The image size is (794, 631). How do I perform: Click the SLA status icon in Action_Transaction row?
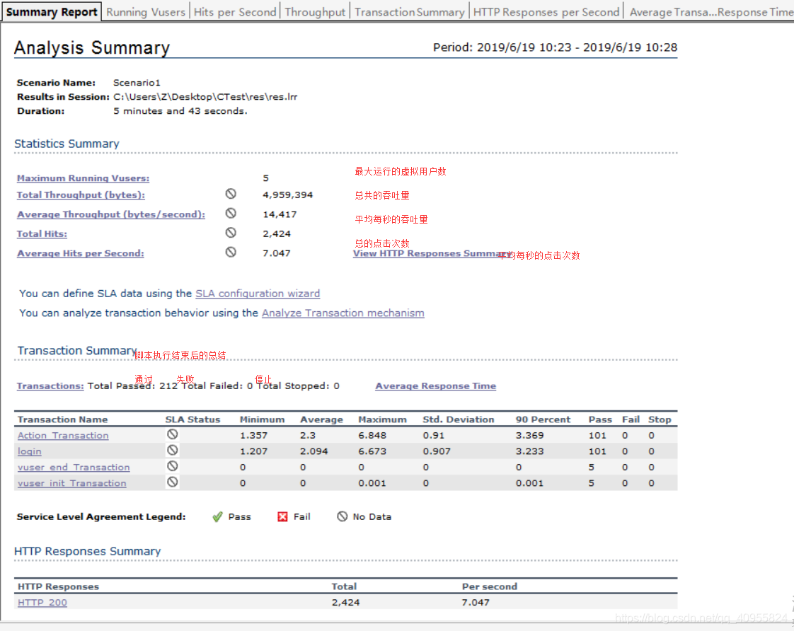click(x=172, y=434)
